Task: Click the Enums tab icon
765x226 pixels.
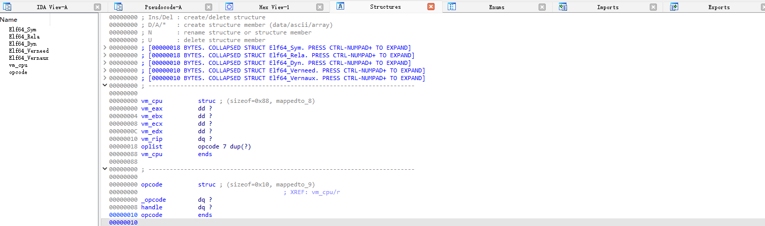Action: coord(452,7)
